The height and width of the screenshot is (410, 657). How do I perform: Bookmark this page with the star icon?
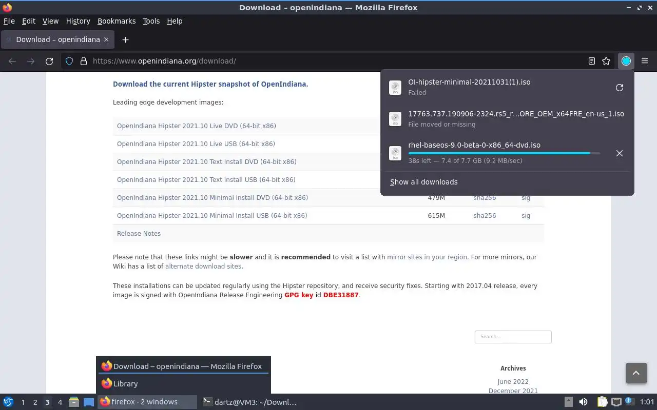(606, 61)
